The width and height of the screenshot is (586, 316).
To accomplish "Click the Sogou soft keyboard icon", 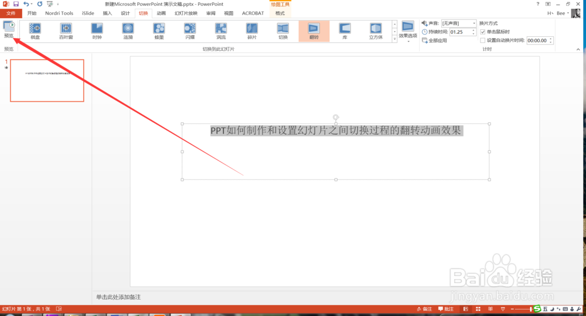I will click(565, 309).
